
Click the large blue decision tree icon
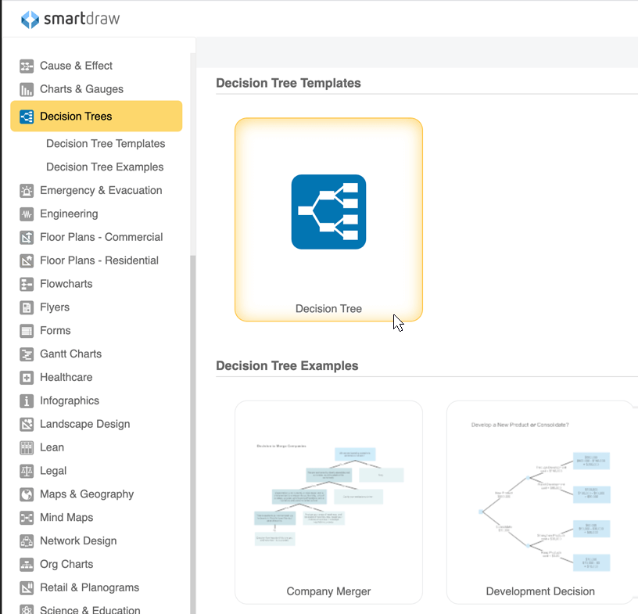click(x=328, y=212)
